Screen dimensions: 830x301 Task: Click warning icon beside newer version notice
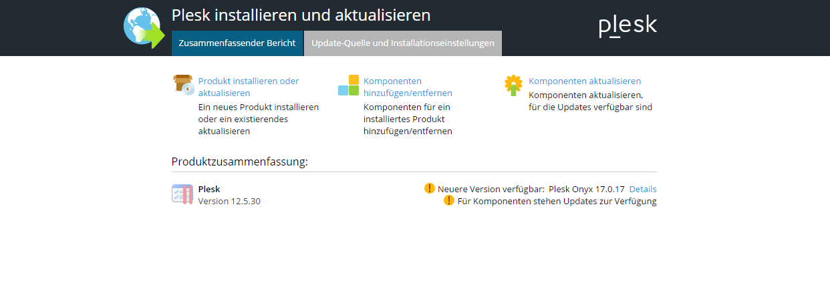(430, 189)
